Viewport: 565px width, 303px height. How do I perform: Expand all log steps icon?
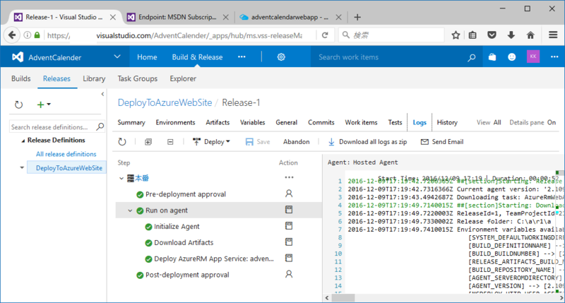[x=148, y=142]
